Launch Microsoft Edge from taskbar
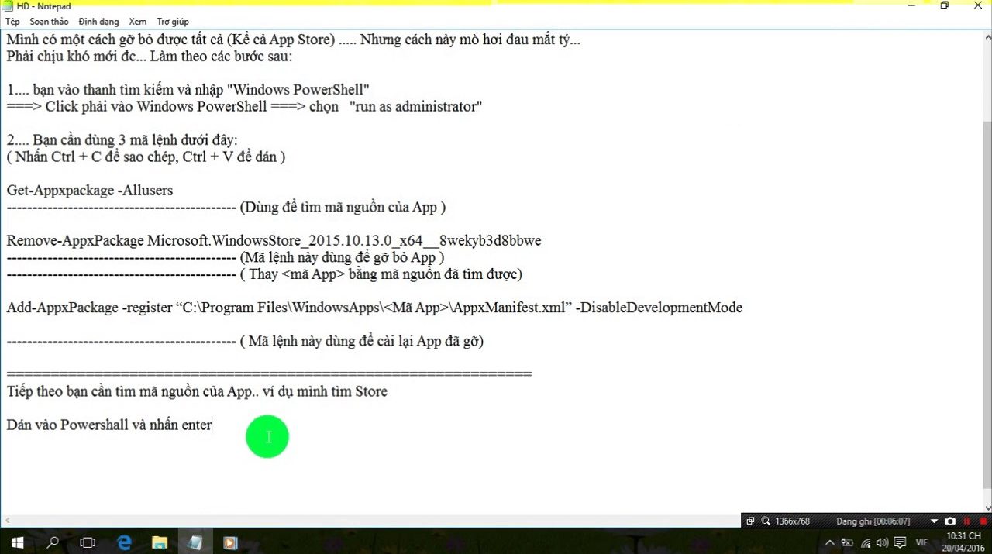992x554 pixels. coord(124,542)
